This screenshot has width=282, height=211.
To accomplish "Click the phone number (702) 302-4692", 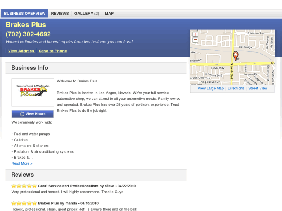I will [x=28, y=34].
